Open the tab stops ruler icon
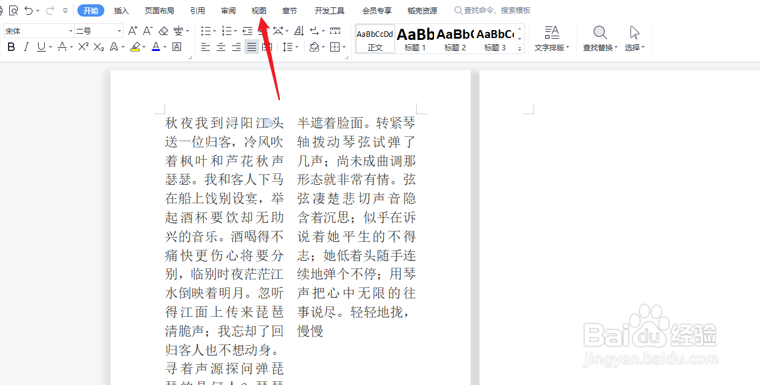760x385 pixels. 335,31
